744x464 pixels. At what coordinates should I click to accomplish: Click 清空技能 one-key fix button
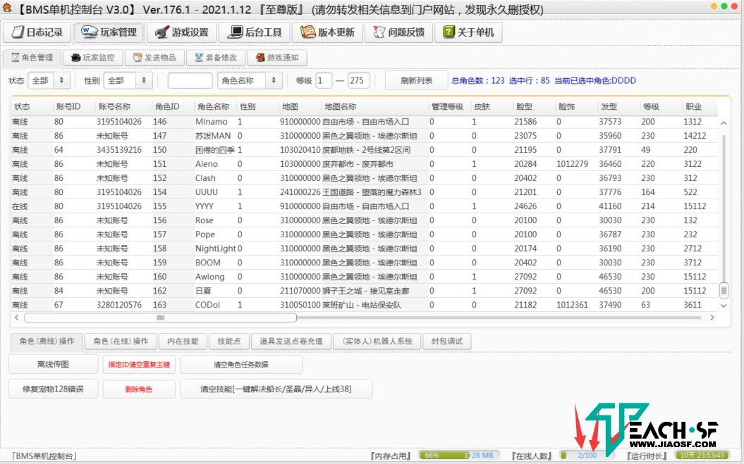point(276,389)
